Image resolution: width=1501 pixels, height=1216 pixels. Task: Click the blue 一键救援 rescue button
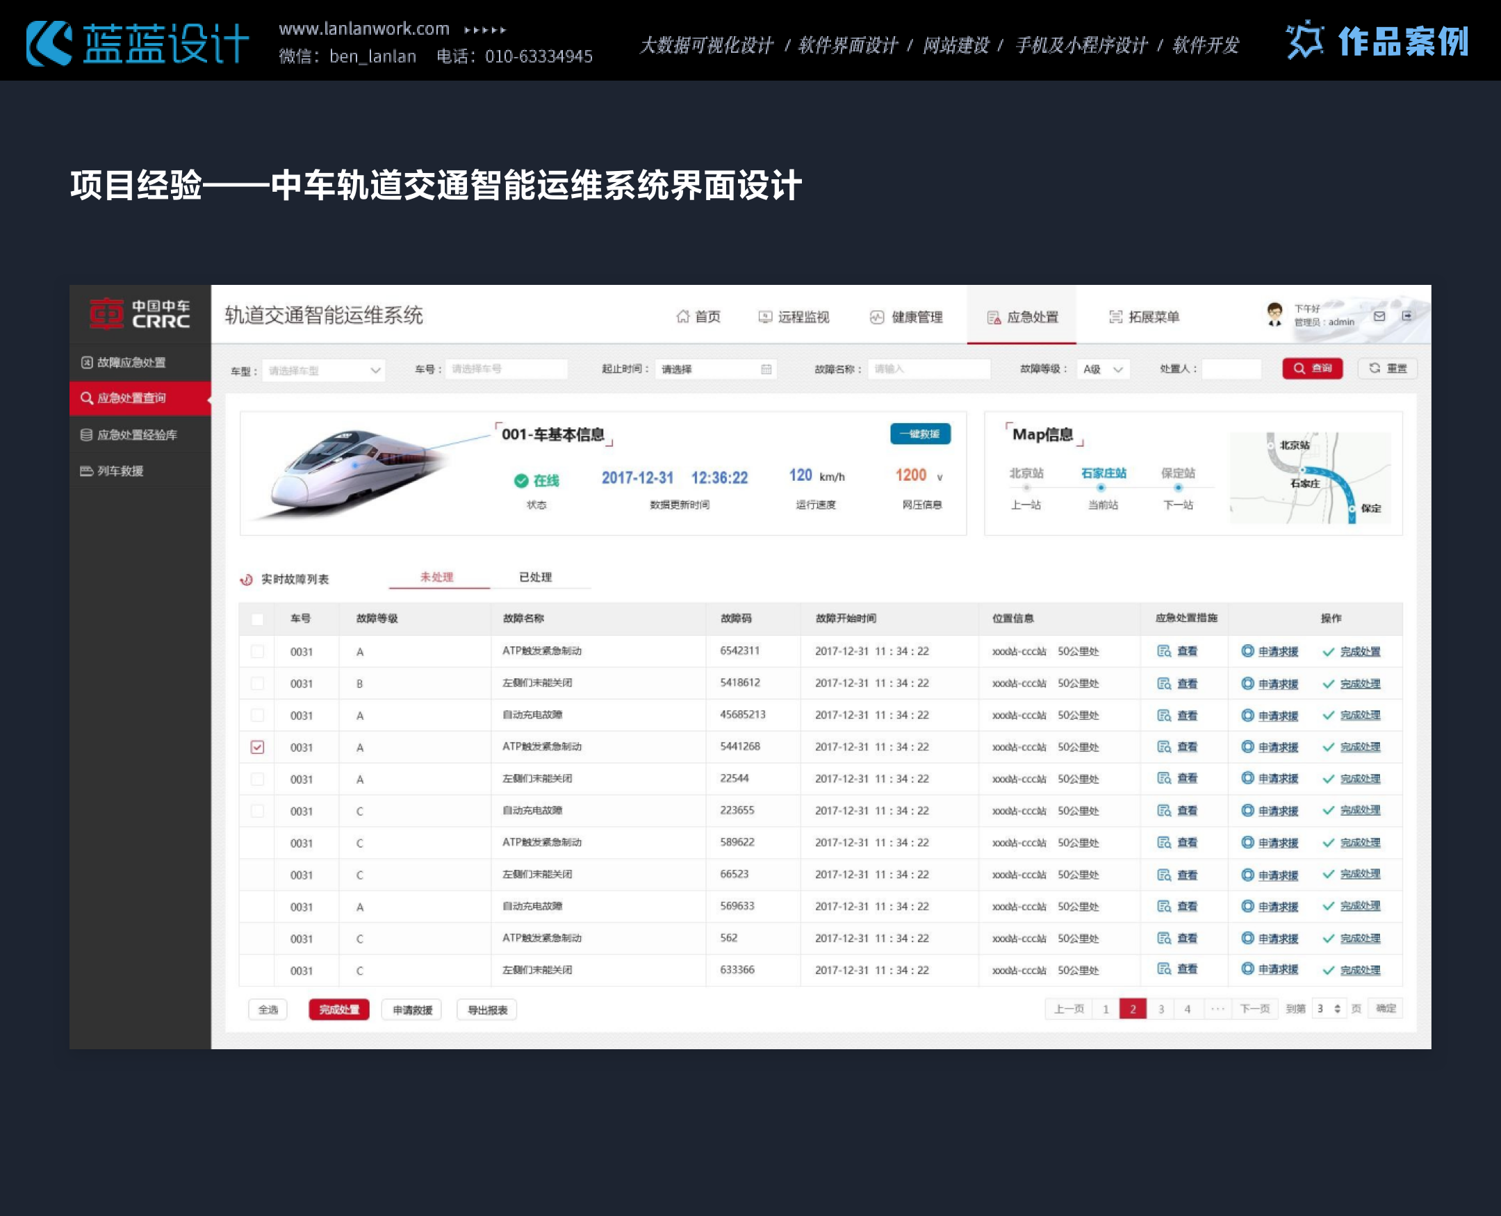coord(919,434)
